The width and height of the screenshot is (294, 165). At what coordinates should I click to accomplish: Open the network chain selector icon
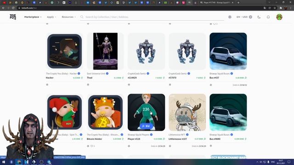pyautogui.click(x=230, y=17)
